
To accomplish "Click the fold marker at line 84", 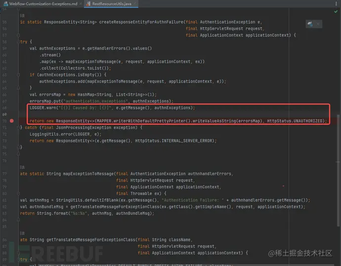I will 18,220.
